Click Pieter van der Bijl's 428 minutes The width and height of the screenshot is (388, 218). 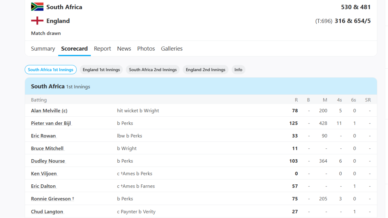tap(323, 123)
